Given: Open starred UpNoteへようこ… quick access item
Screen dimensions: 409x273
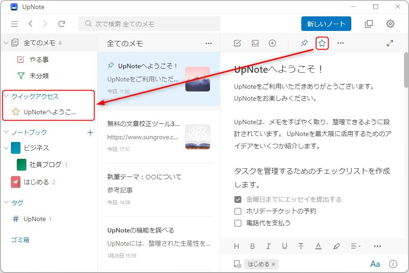Looking at the screenshot, I should point(49,112).
